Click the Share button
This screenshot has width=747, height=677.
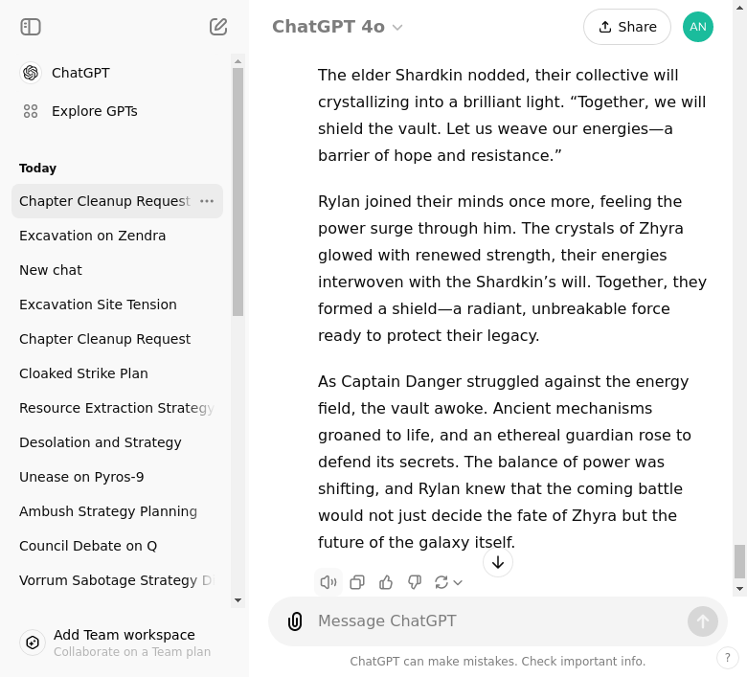point(626,27)
